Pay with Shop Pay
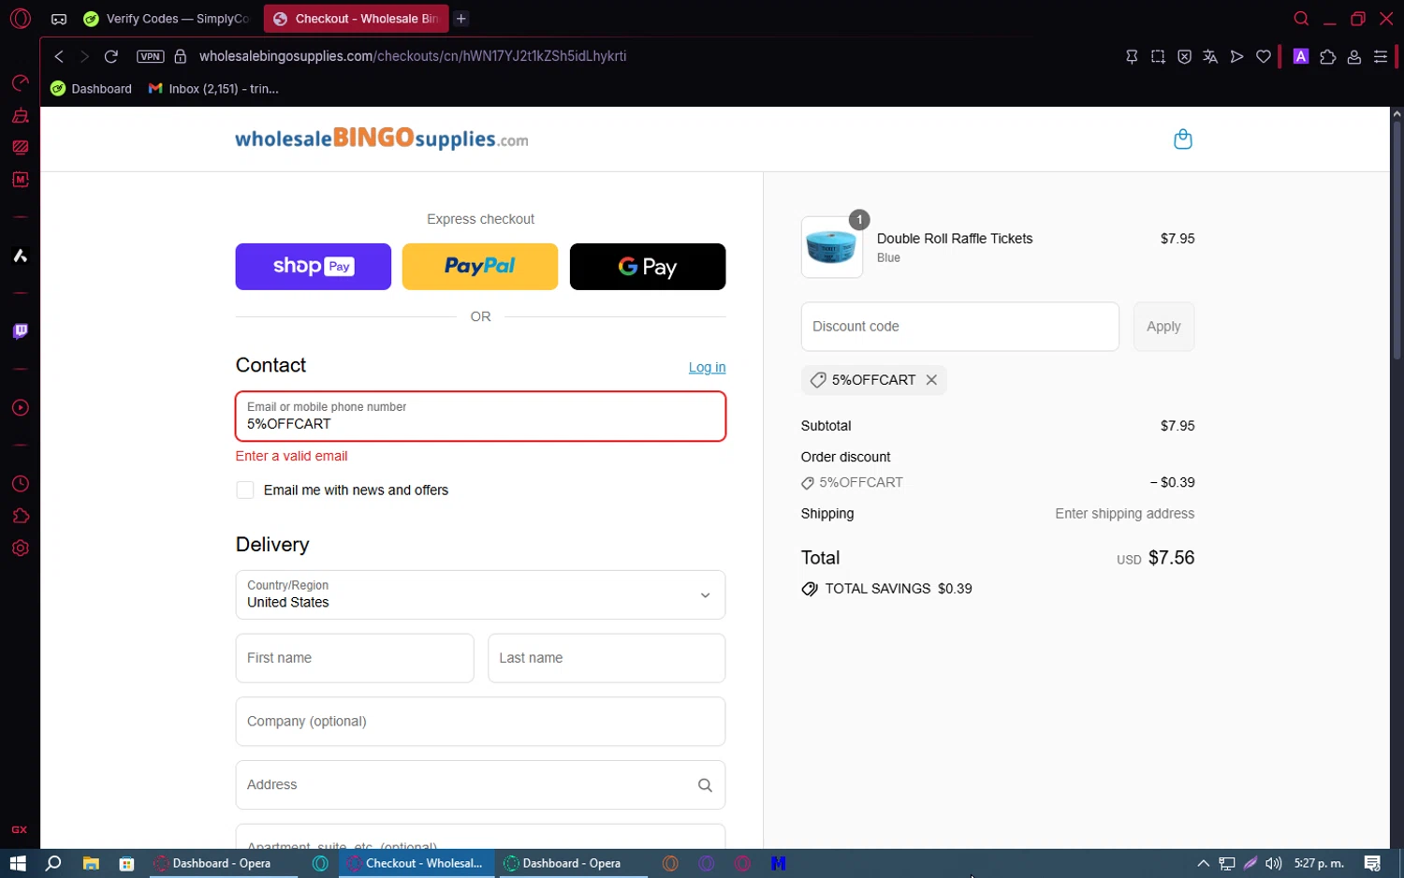 (x=313, y=267)
